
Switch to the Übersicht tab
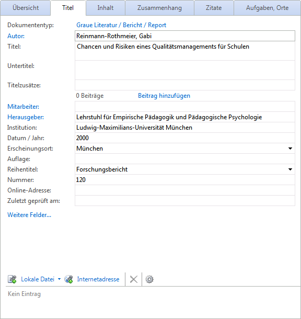pos(26,8)
